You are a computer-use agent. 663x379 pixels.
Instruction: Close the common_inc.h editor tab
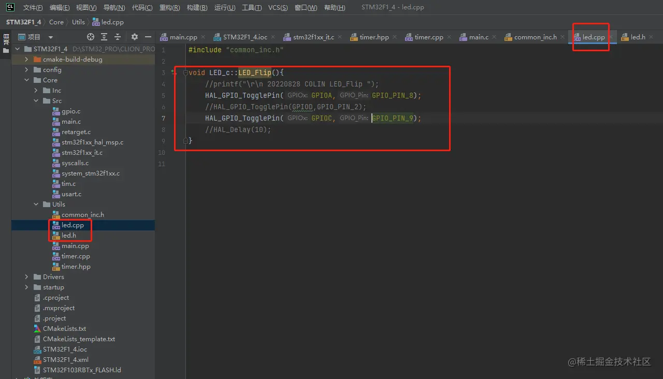tap(563, 37)
